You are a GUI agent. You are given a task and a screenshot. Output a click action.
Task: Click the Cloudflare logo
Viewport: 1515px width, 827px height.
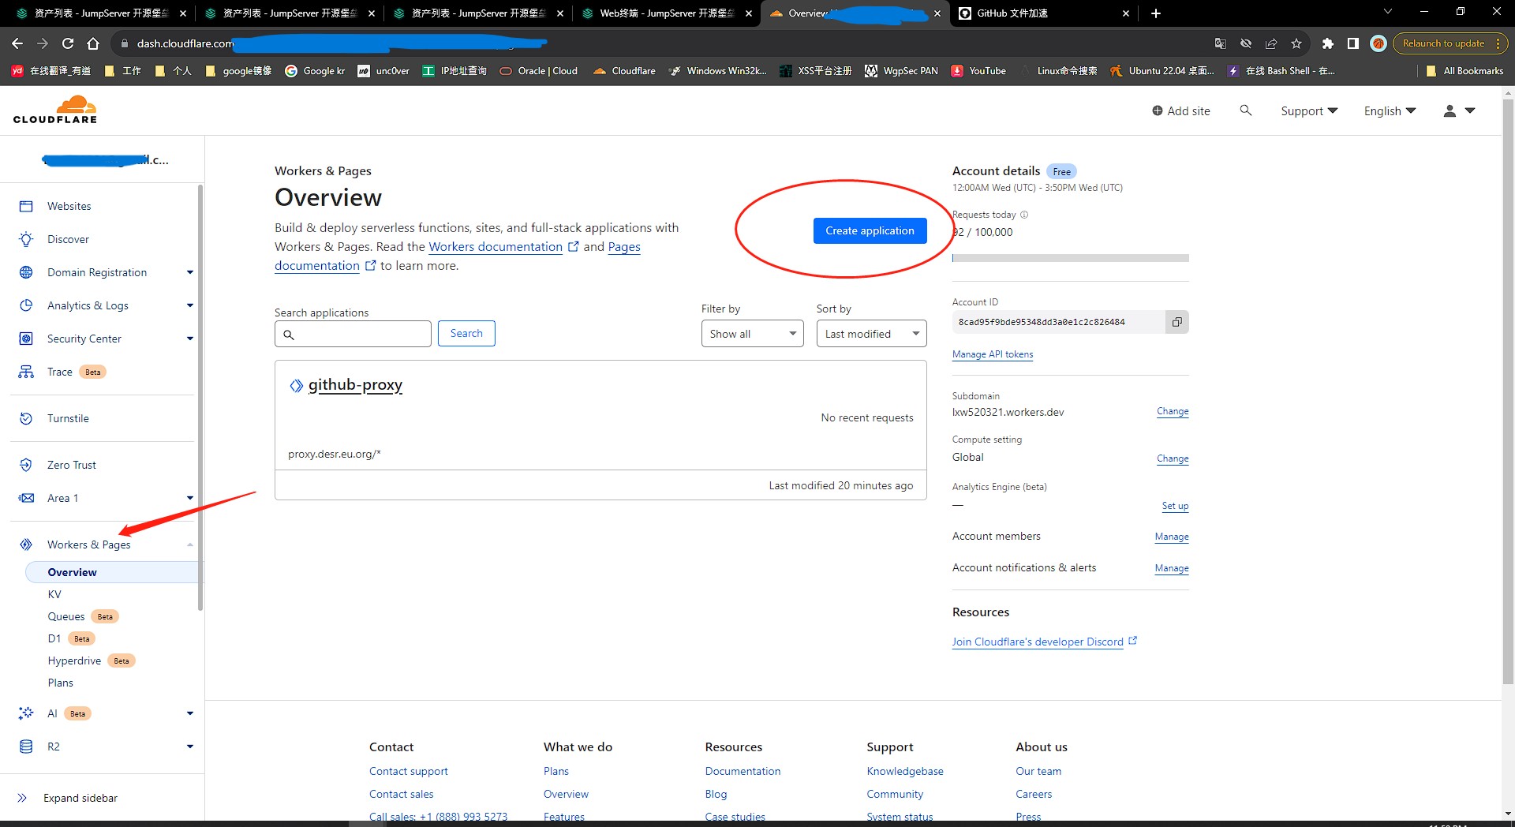[x=55, y=110]
